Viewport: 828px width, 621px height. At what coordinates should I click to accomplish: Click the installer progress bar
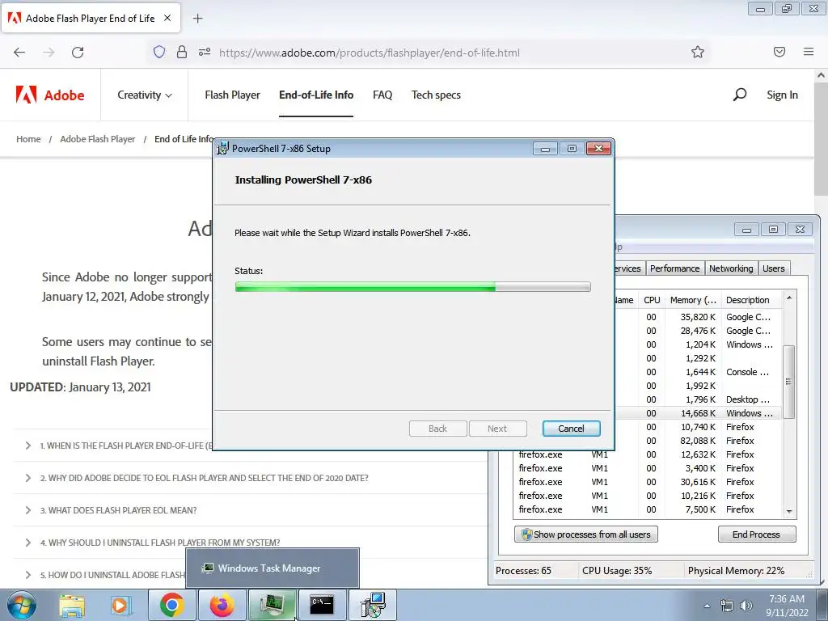[x=412, y=287]
